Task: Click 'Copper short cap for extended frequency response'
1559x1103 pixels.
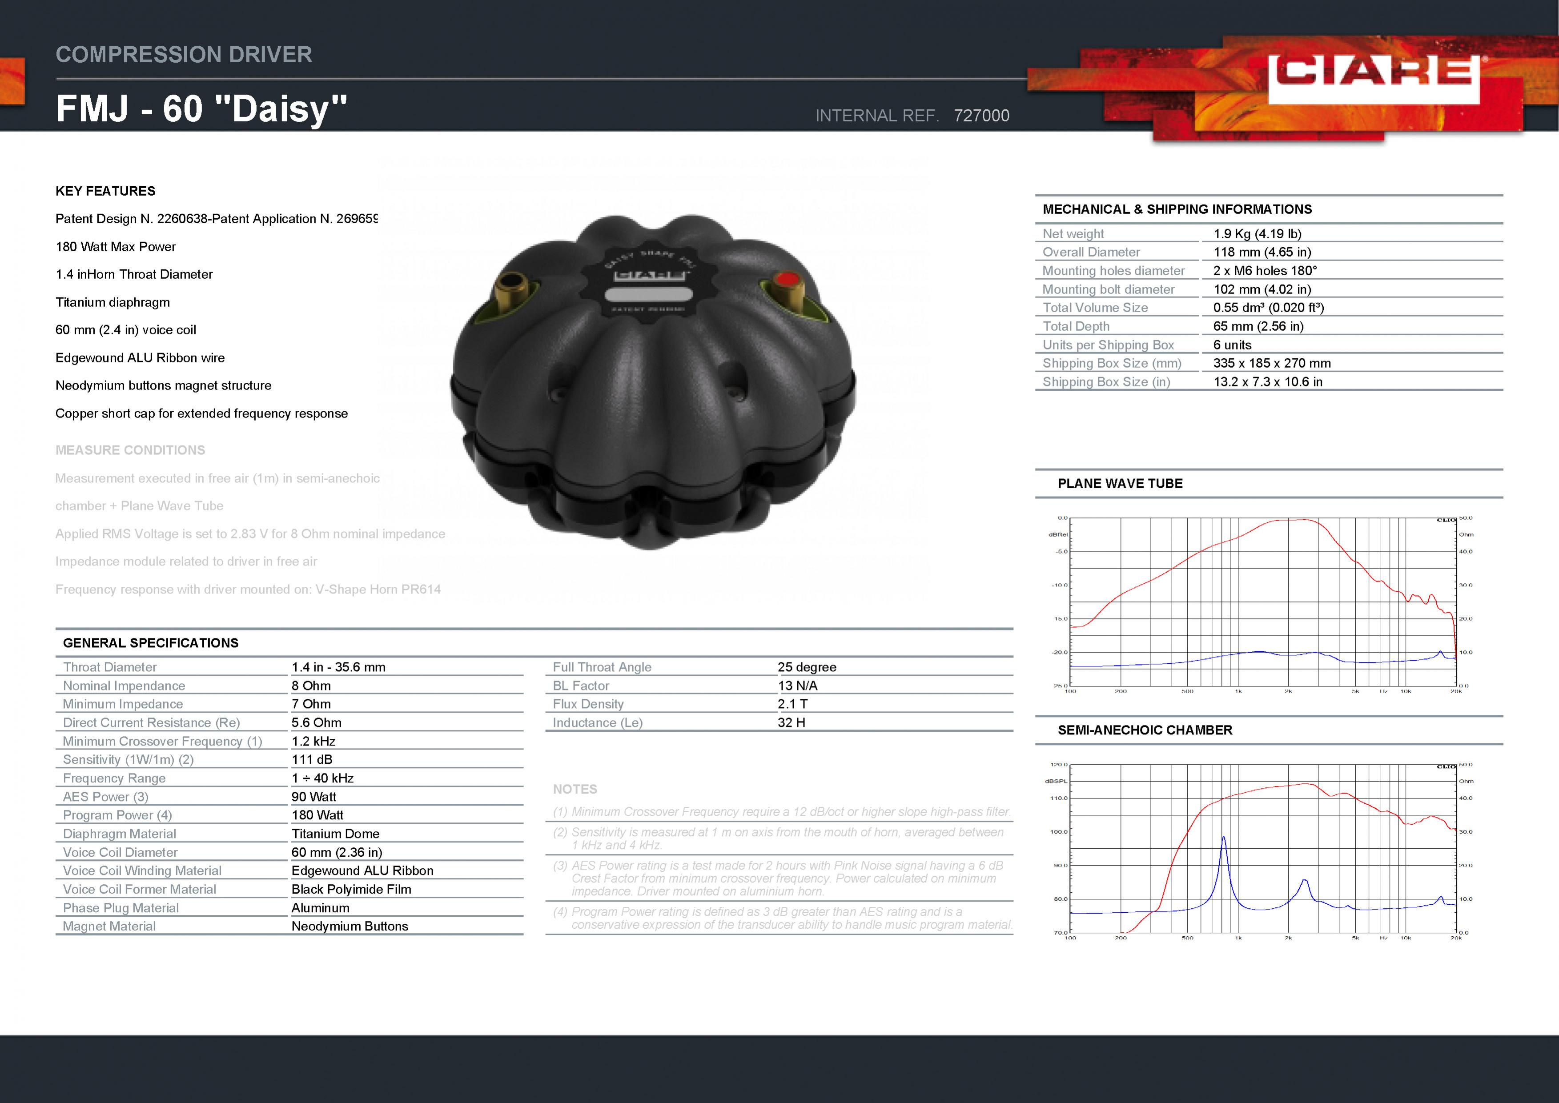Action: point(202,413)
